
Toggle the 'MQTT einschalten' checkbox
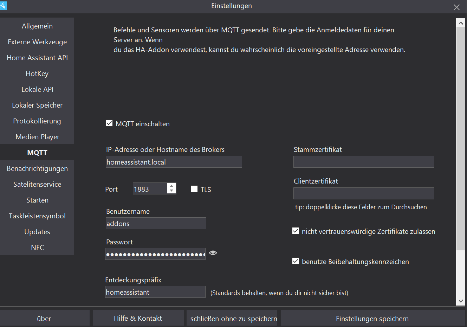(x=109, y=123)
